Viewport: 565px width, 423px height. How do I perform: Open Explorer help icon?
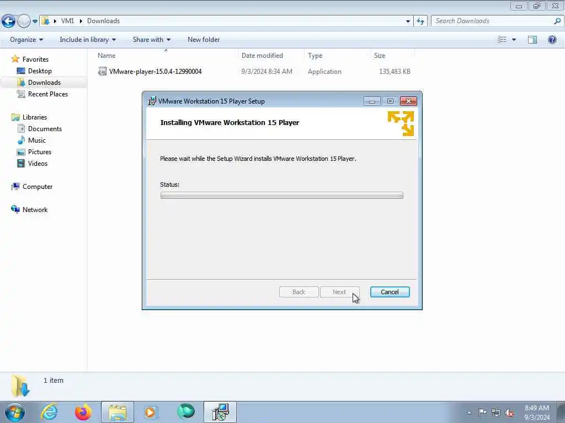coord(552,40)
